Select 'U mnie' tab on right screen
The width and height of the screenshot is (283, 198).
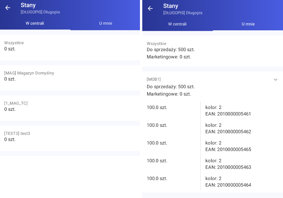click(248, 24)
